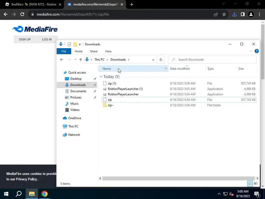This screenshot has height=199, width=265.
Task: Open Windows taskbar search
Action: point(19,194)
